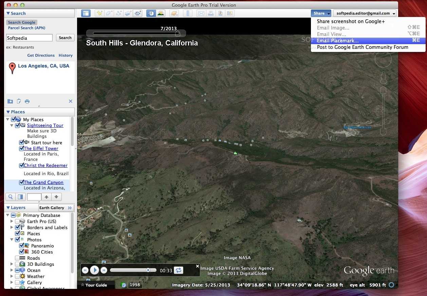Image resolution: width=427 pixels, height=296 pixels.
Task: Click the red Los Angeles placemark pin
Action: click(12, 68)
